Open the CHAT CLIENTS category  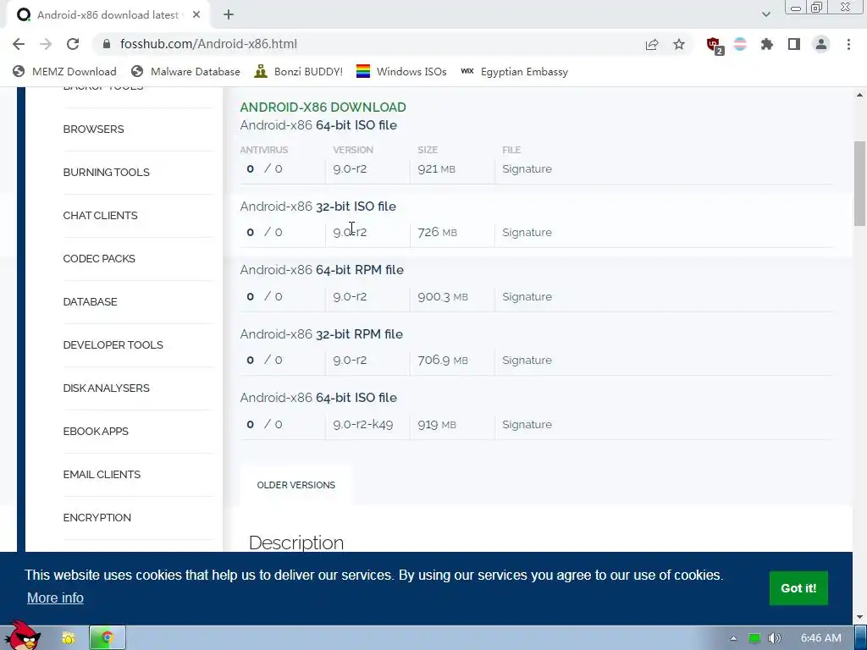(100, 216)
